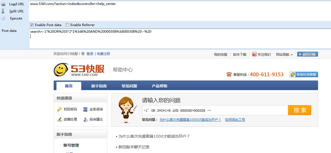Click the 投诉建议 icon
This screenshot has width=331, height=153.
[x=85, y=119]
